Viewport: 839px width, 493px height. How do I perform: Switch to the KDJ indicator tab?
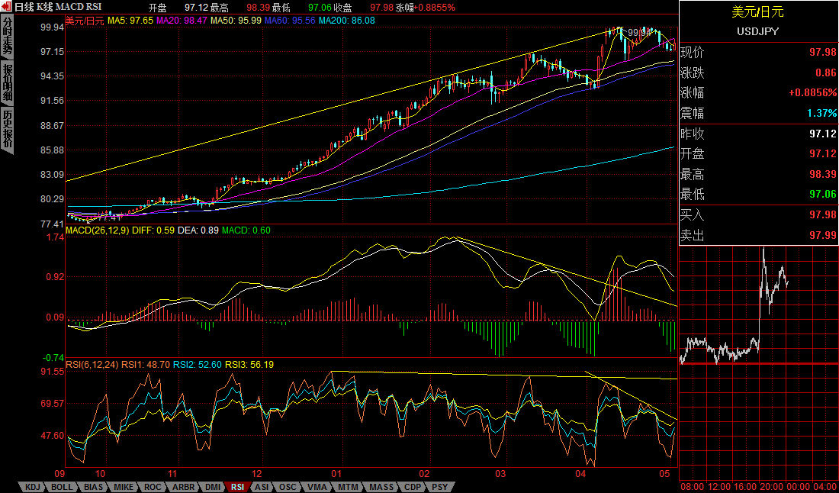coord(33,487)
